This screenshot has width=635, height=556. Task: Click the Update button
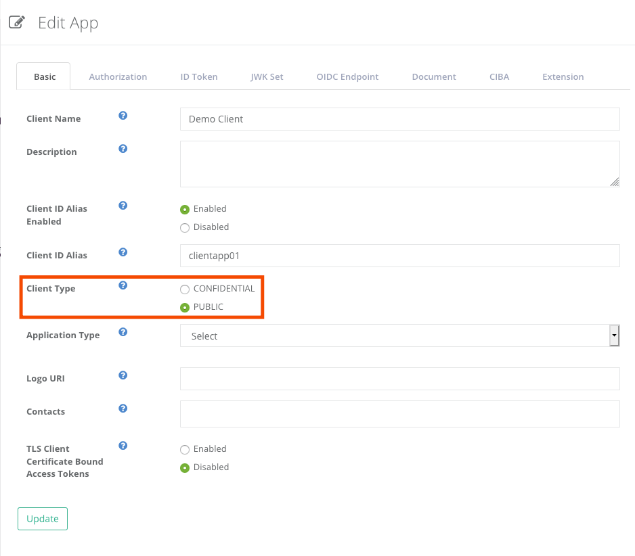pyautogui.click(x=43, y=519)
